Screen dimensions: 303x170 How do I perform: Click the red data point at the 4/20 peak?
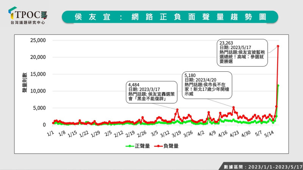[x=233, y=107]
